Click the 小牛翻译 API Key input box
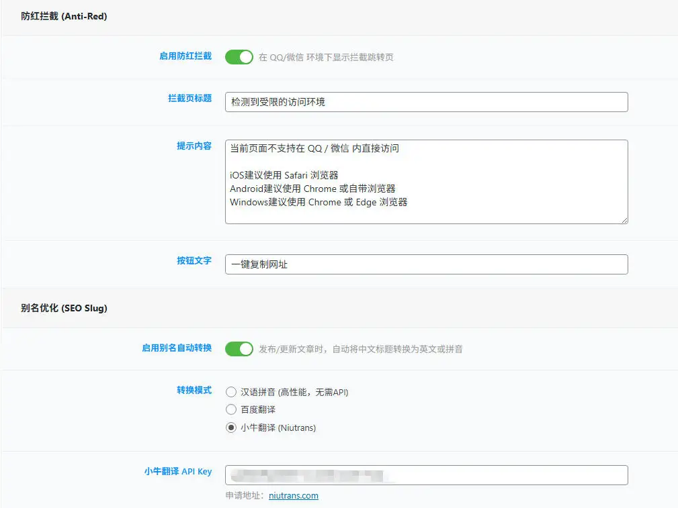Screen dimensions: 678x508 (x=427, y=474)
